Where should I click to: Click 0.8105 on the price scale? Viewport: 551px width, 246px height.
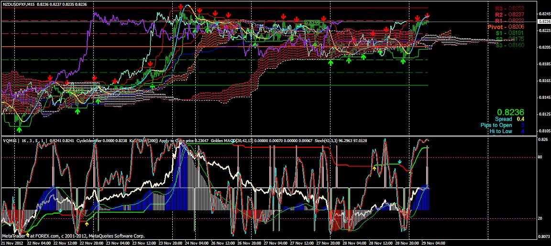pos(544,131)
